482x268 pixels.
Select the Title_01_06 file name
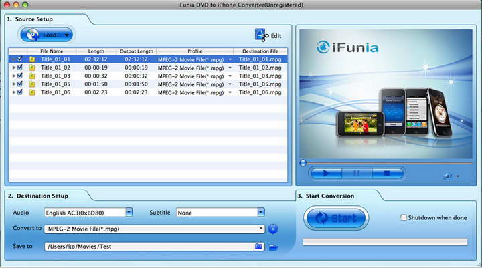pyautogui.click(x=56, y=92)
